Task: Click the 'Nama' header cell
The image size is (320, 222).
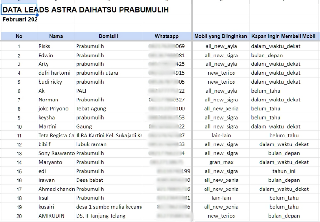Action: 56,36
